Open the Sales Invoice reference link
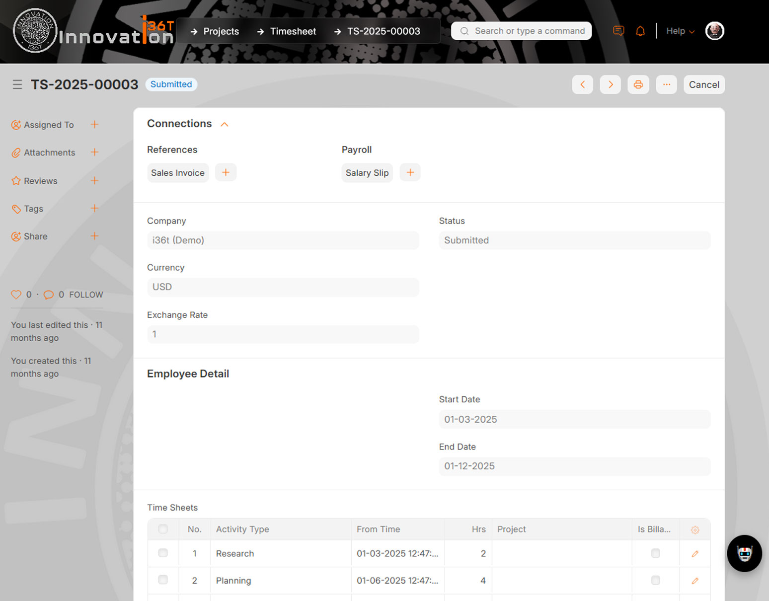 (178, 173)
